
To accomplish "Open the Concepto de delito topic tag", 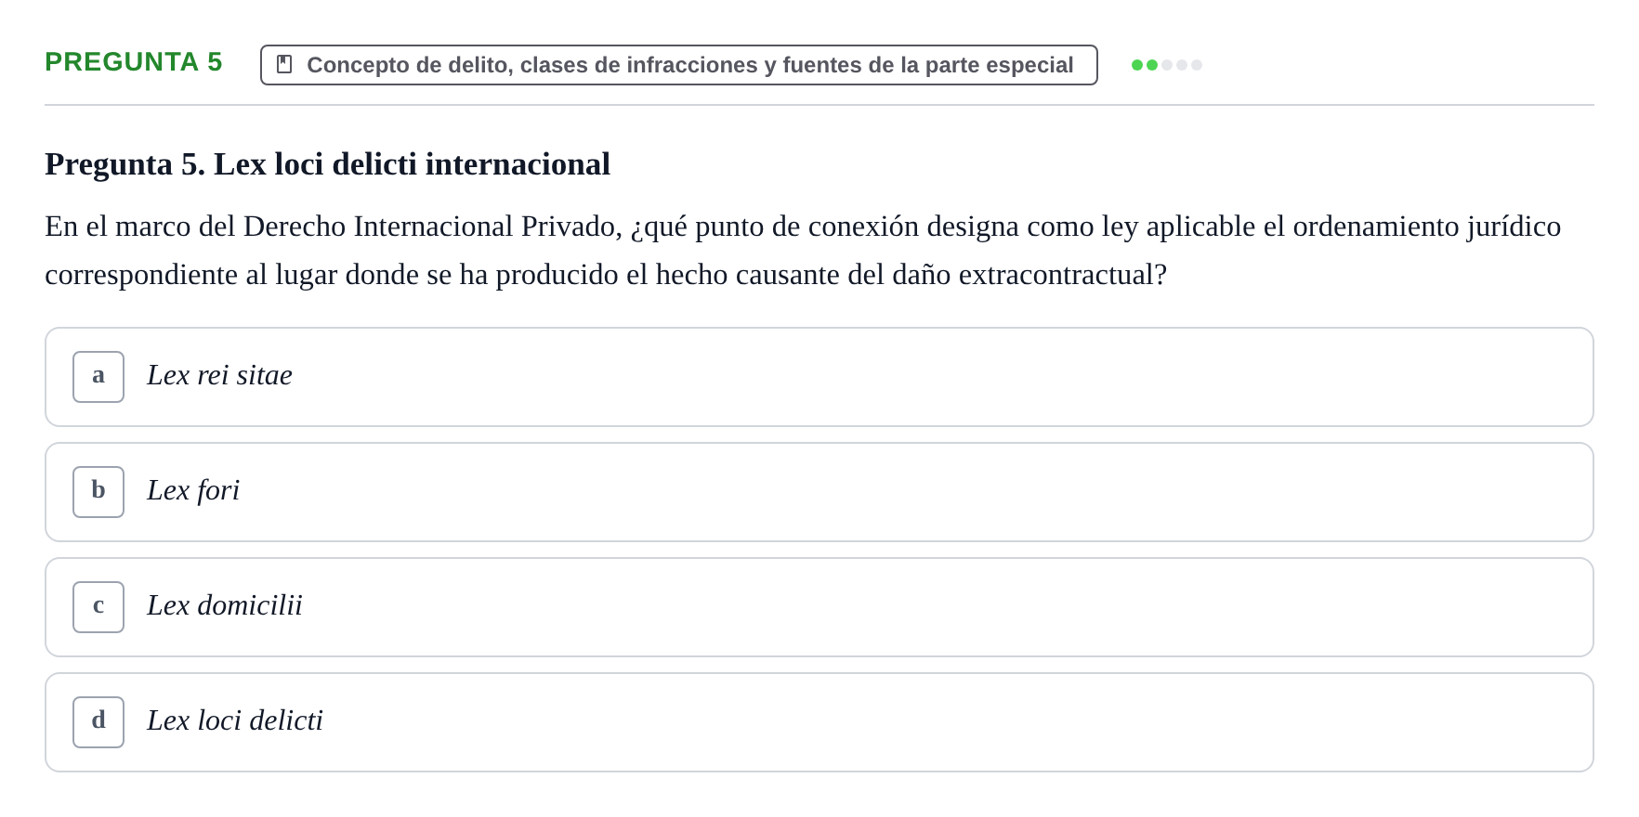I will tap(679, 65).
